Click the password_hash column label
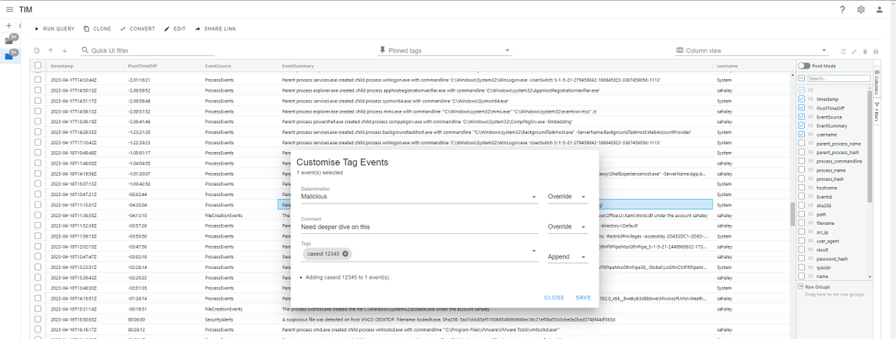Viewport: 896px width, 339px height. pyautogui.click(x=833, y=259)
